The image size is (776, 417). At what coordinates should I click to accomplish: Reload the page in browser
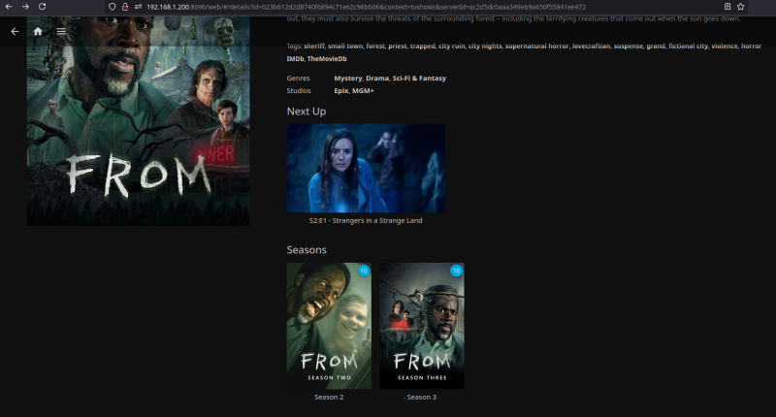(42, 7)
